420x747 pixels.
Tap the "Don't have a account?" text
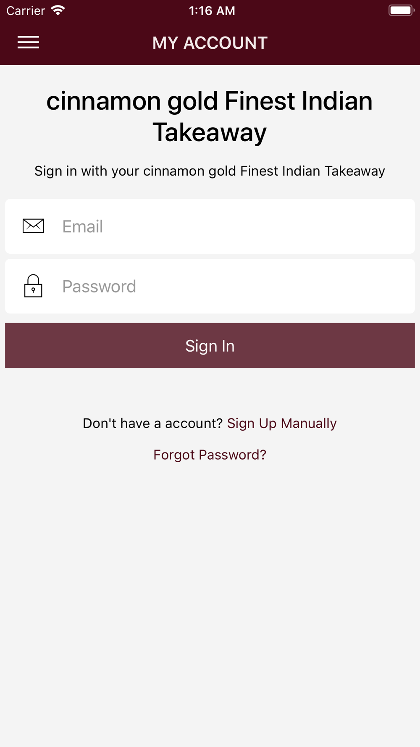tap(152, 423)
